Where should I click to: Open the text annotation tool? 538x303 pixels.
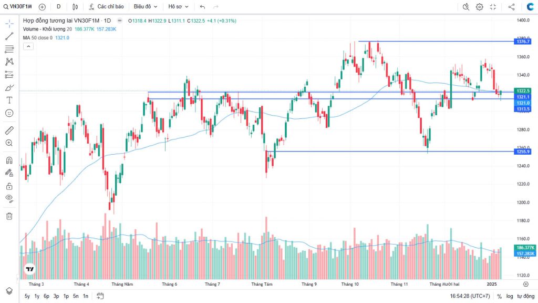9,100
